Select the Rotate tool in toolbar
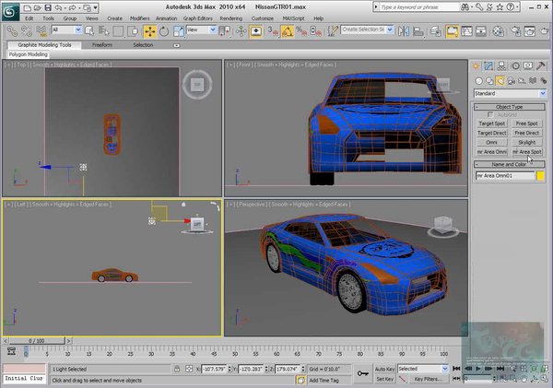This screenshot has width=553, height=388. pos(164,31)
